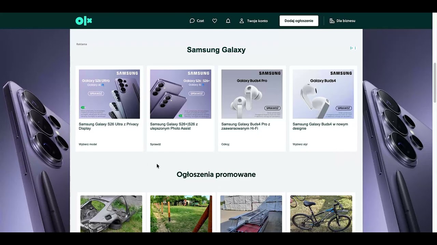Click Sprawdź link under S26+ card
Image resolution: width=437 pixels, height=245 pixels.
(x=155, y=144)
